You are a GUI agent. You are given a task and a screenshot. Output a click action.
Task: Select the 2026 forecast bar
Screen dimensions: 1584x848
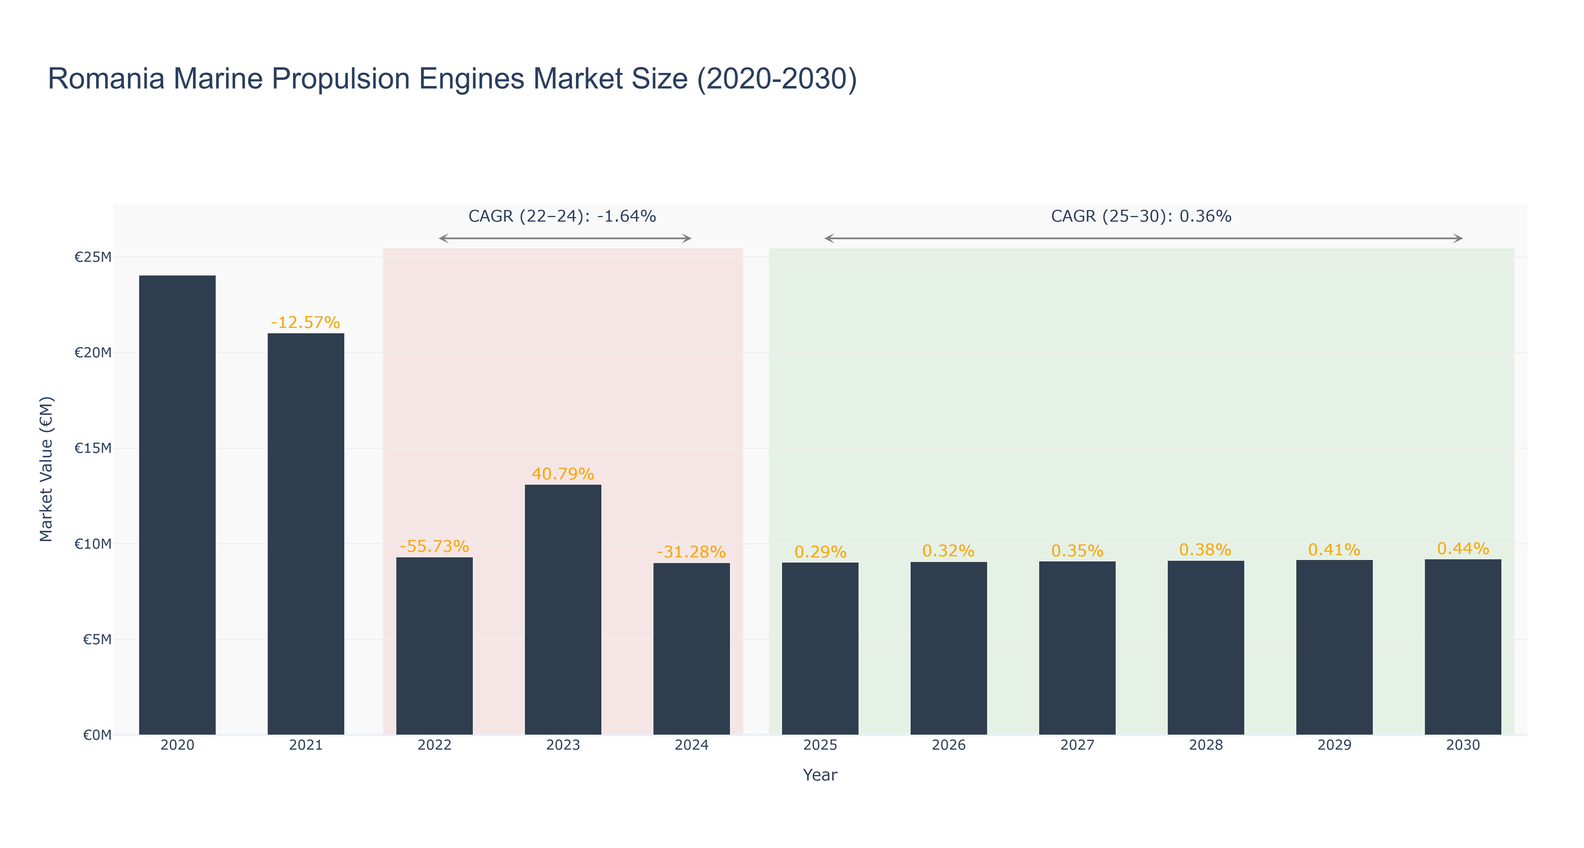[x=948, y=648]
